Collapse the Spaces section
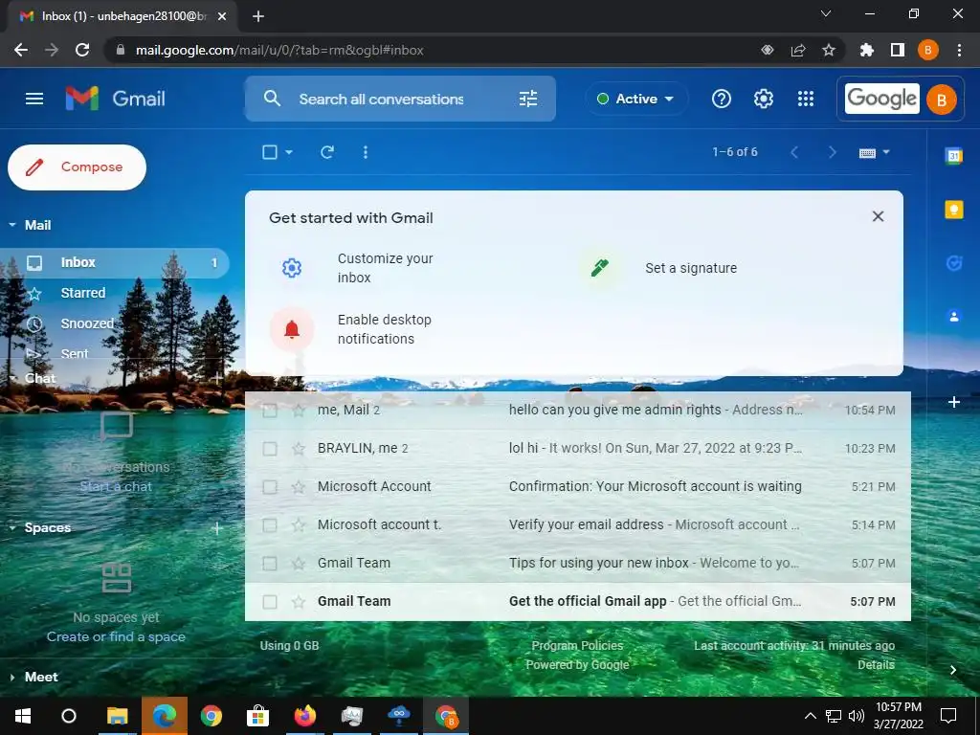980x735 pixels. pyautogui.click(x=12, y=527)
